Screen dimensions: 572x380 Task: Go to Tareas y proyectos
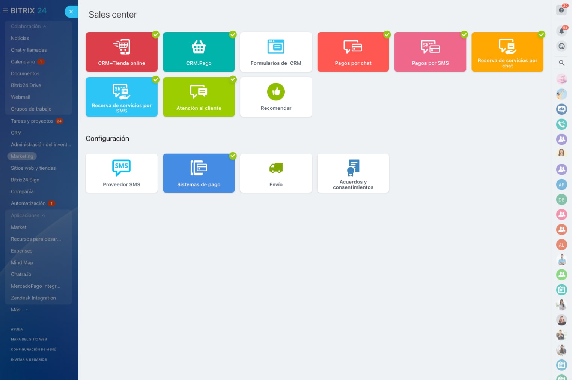32,121
